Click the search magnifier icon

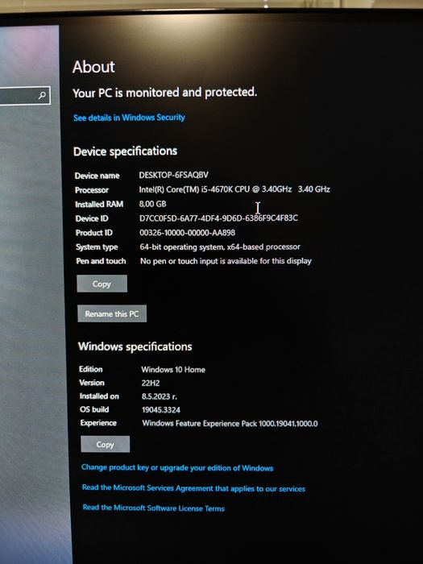click(x=43, y=95)
